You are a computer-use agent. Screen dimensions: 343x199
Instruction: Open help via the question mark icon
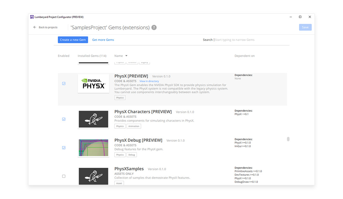tap(153, 27)
